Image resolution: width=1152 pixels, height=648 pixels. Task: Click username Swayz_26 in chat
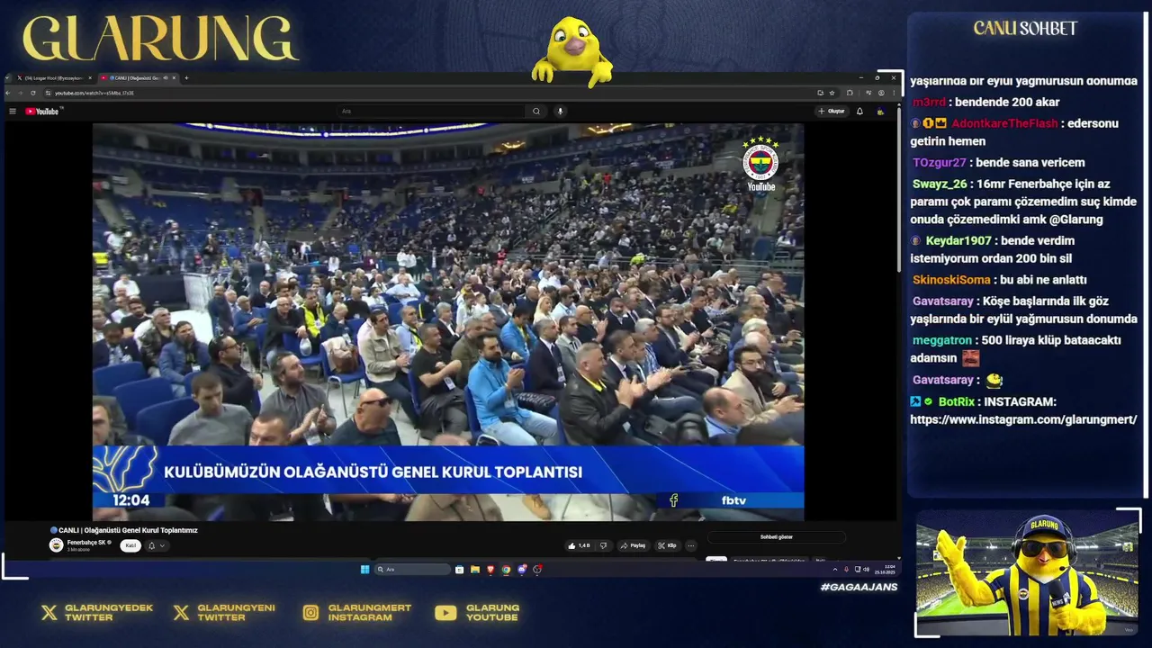(939, 184)
